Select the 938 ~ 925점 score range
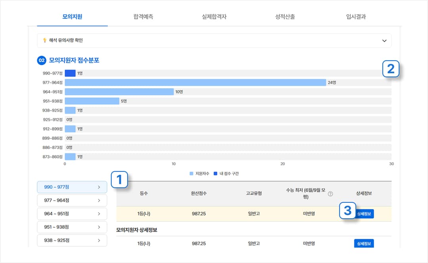The width and height of the screenshot is (428, 263). 72,240
